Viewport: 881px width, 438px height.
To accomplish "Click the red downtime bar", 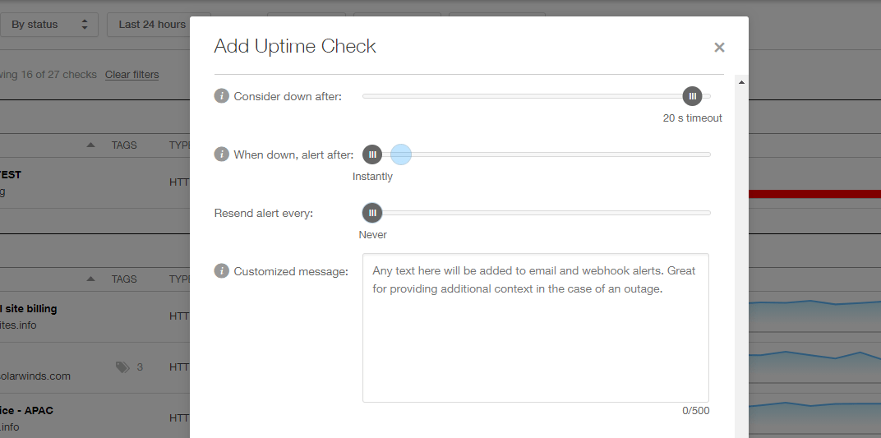I will pyautogui.click(x=814, y=194).
